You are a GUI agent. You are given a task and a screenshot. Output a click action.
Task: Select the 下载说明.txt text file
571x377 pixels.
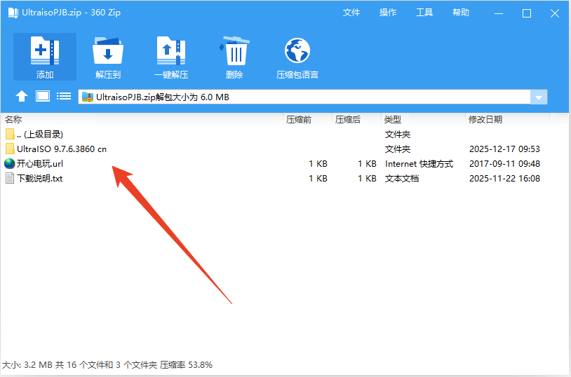[x=39, y=179]
